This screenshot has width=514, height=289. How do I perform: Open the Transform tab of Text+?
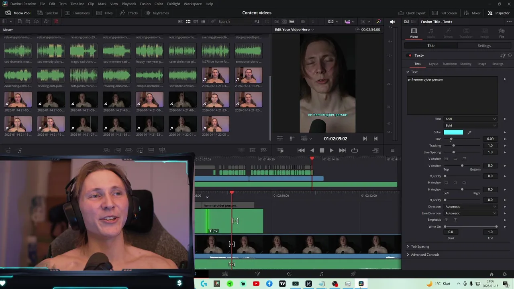click(x=449, y=63)
